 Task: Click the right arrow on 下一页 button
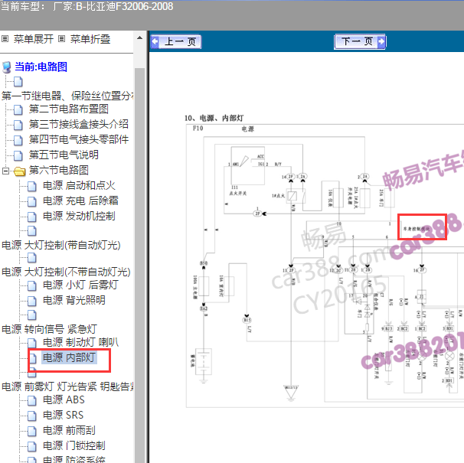click(x=381, y=41)
